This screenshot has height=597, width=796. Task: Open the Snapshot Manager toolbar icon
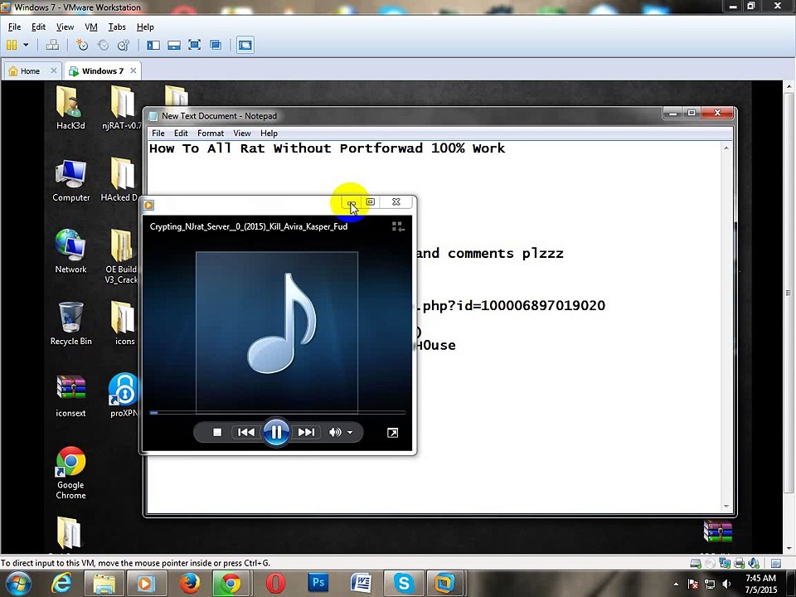click(x=124, y=45)
